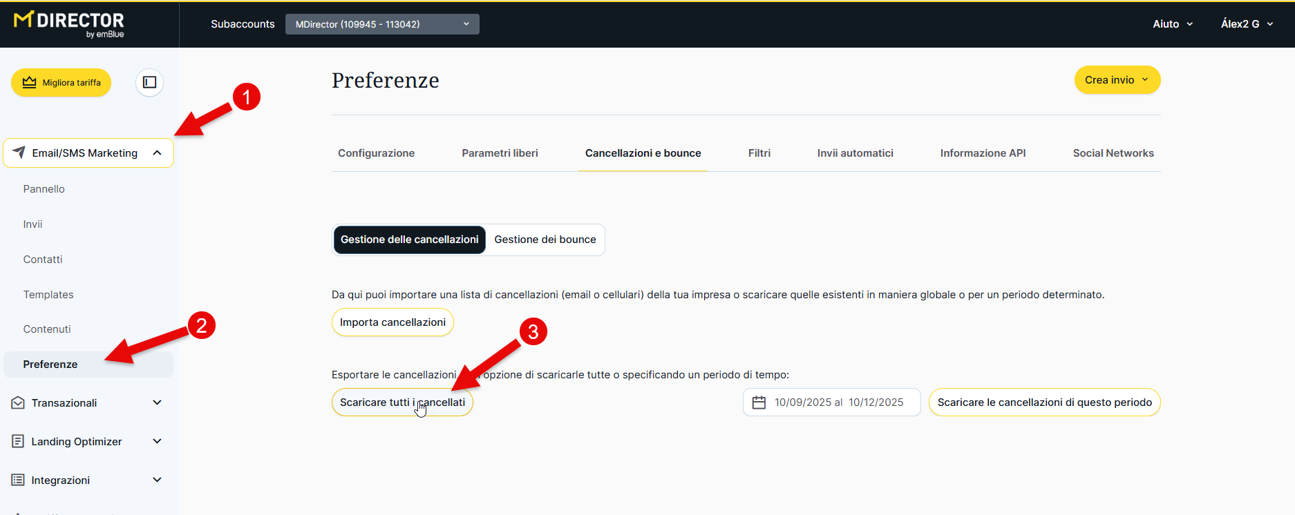This screenshot has width=1295, height=515.
Task: Click the date range input field
Action: (839, 402)
